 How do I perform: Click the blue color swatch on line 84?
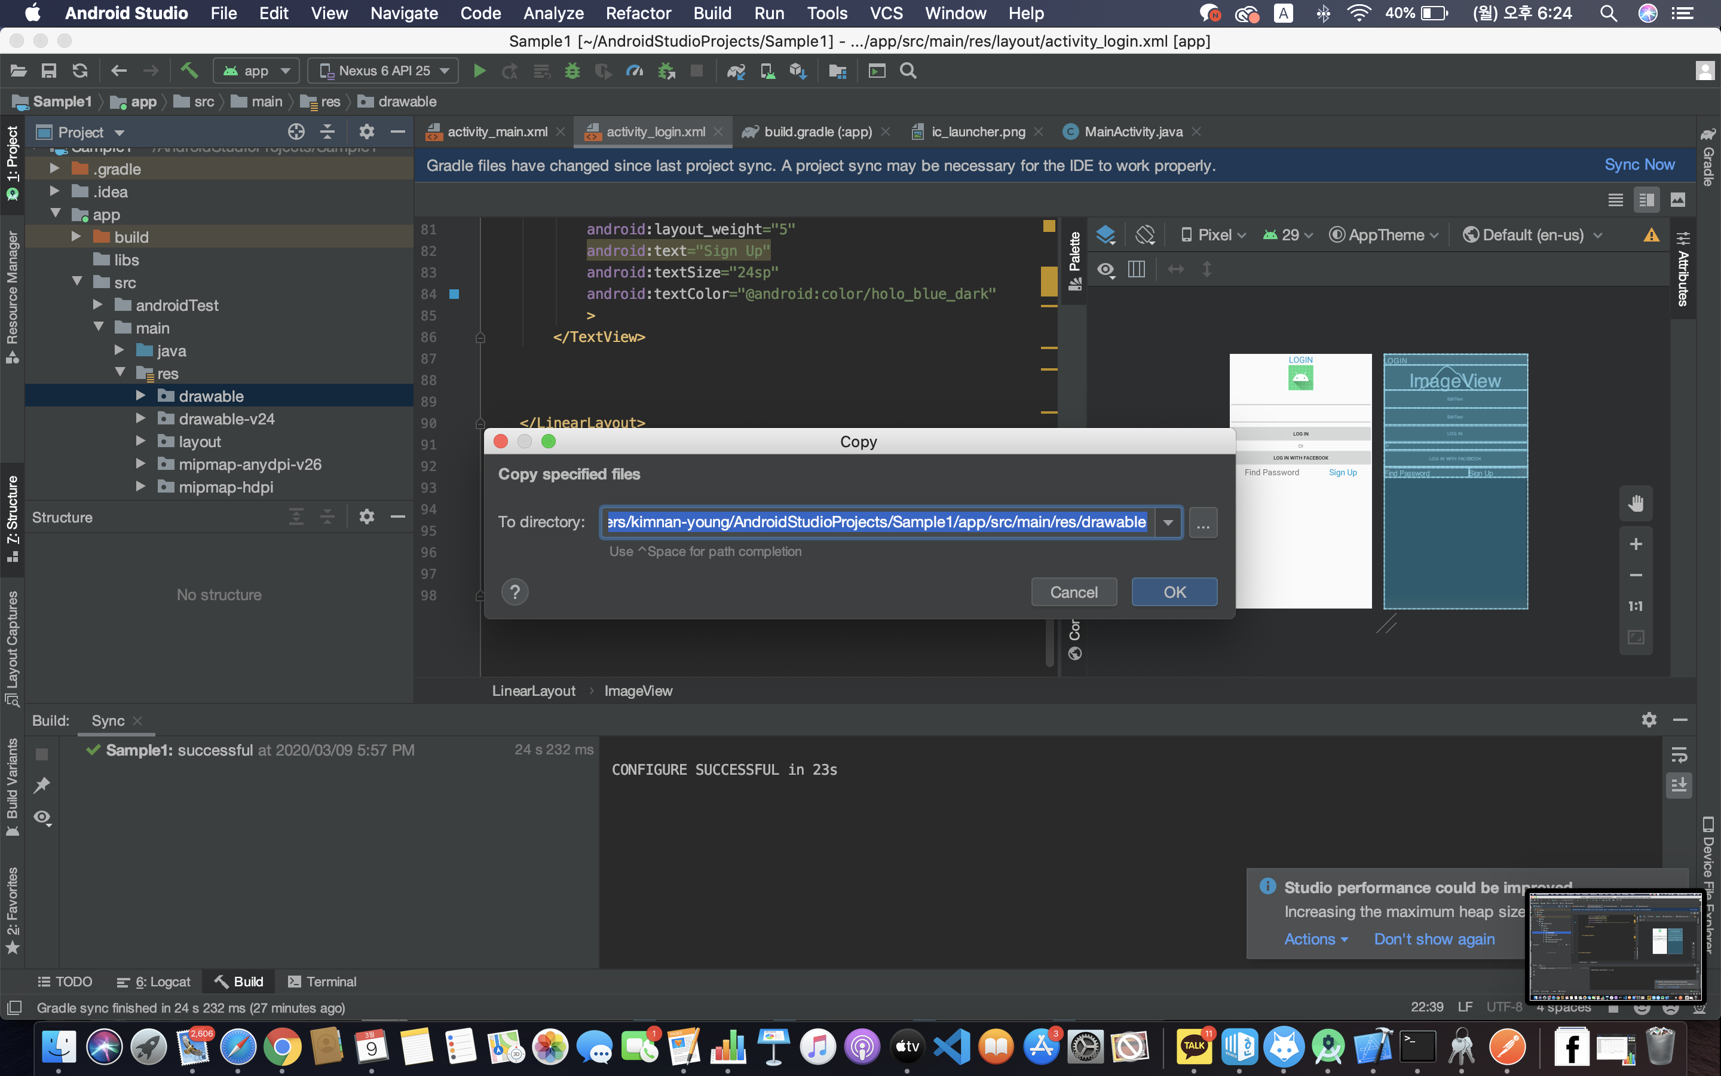(454, 294)
